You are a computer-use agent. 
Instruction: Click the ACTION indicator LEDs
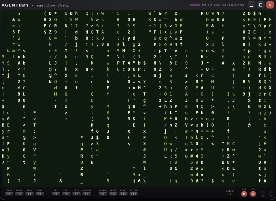pyautogui.click(x=230, y=194)
